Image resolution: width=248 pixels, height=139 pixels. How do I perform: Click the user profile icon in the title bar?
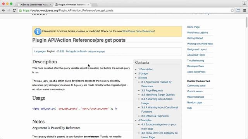tap(244, 3)
